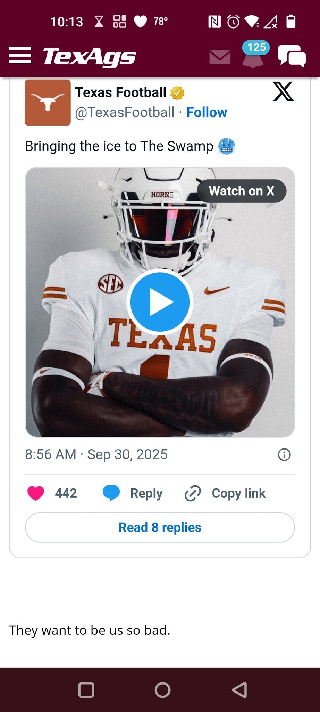The width and height of the screenshot is (320, 712).
Task: Like the tweet with heart icon
Action: [36, 493]
